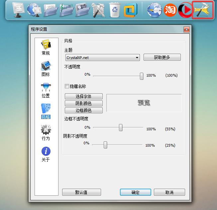Viewport: 217px width, 210px height.
Task: Select the 风格 style settings section
Action: pos(46,111)
